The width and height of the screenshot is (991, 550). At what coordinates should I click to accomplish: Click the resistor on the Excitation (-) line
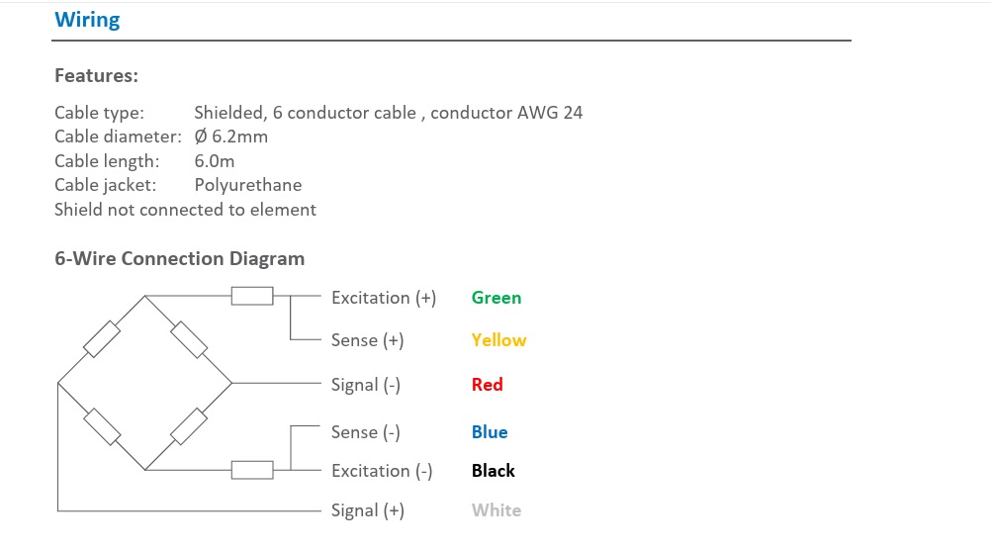[x=252, y=470]
